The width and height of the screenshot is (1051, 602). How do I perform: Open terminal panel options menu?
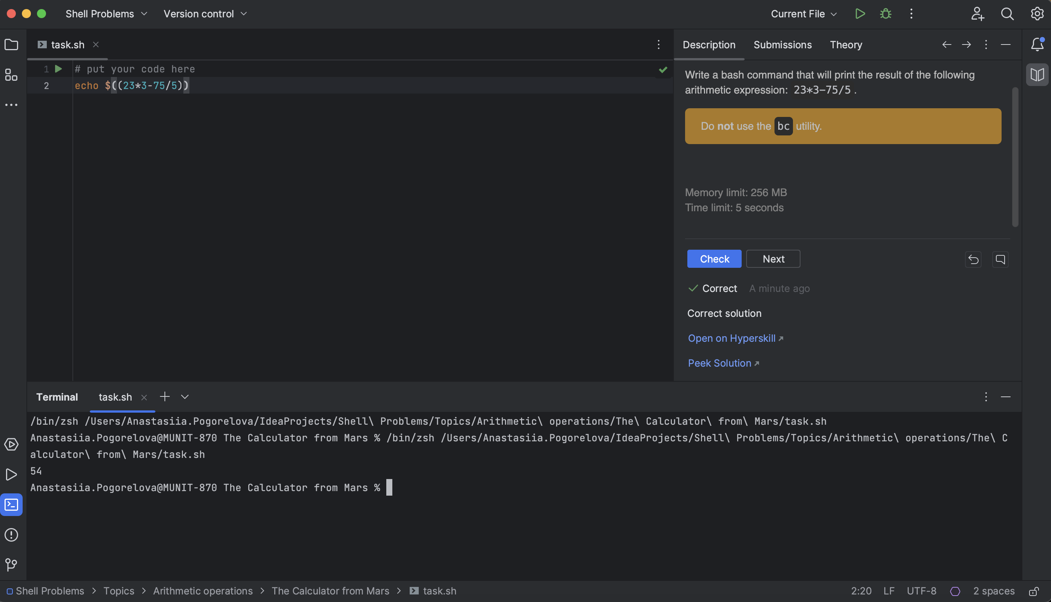986,397
